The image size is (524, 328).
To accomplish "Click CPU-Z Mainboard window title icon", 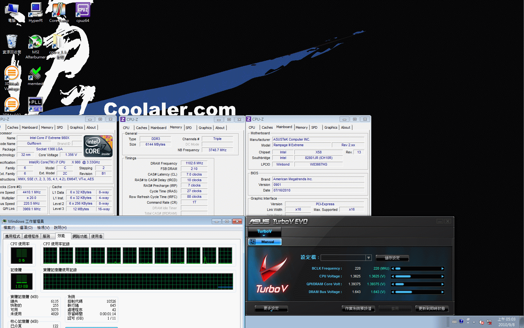I will (249, 119).
